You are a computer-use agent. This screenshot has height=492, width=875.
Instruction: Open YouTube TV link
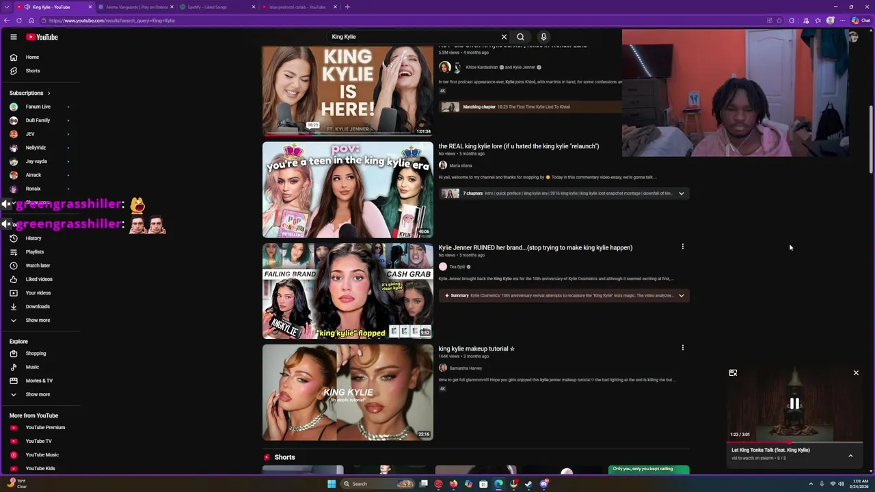click(x=40, y=441)
